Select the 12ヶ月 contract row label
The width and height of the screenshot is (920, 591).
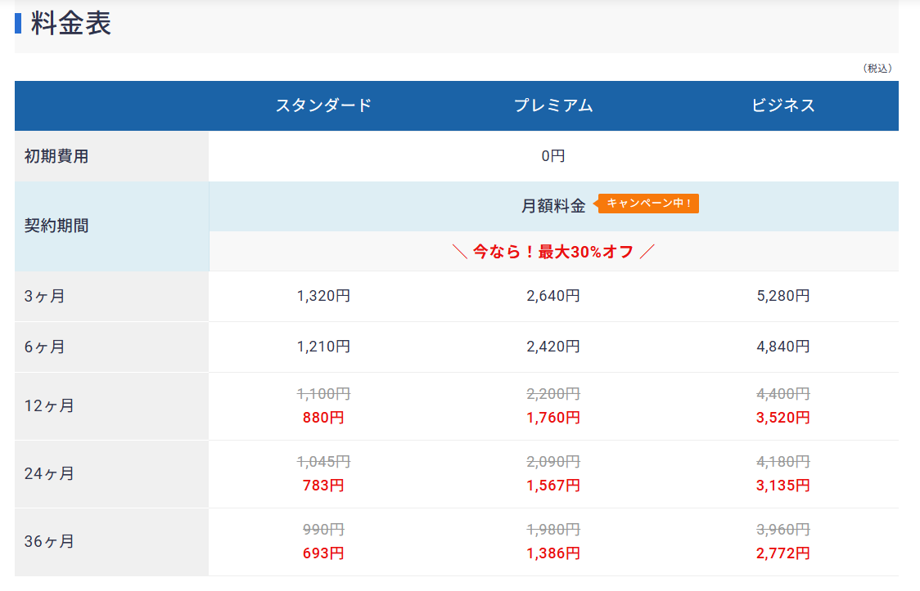pos(49,405)
